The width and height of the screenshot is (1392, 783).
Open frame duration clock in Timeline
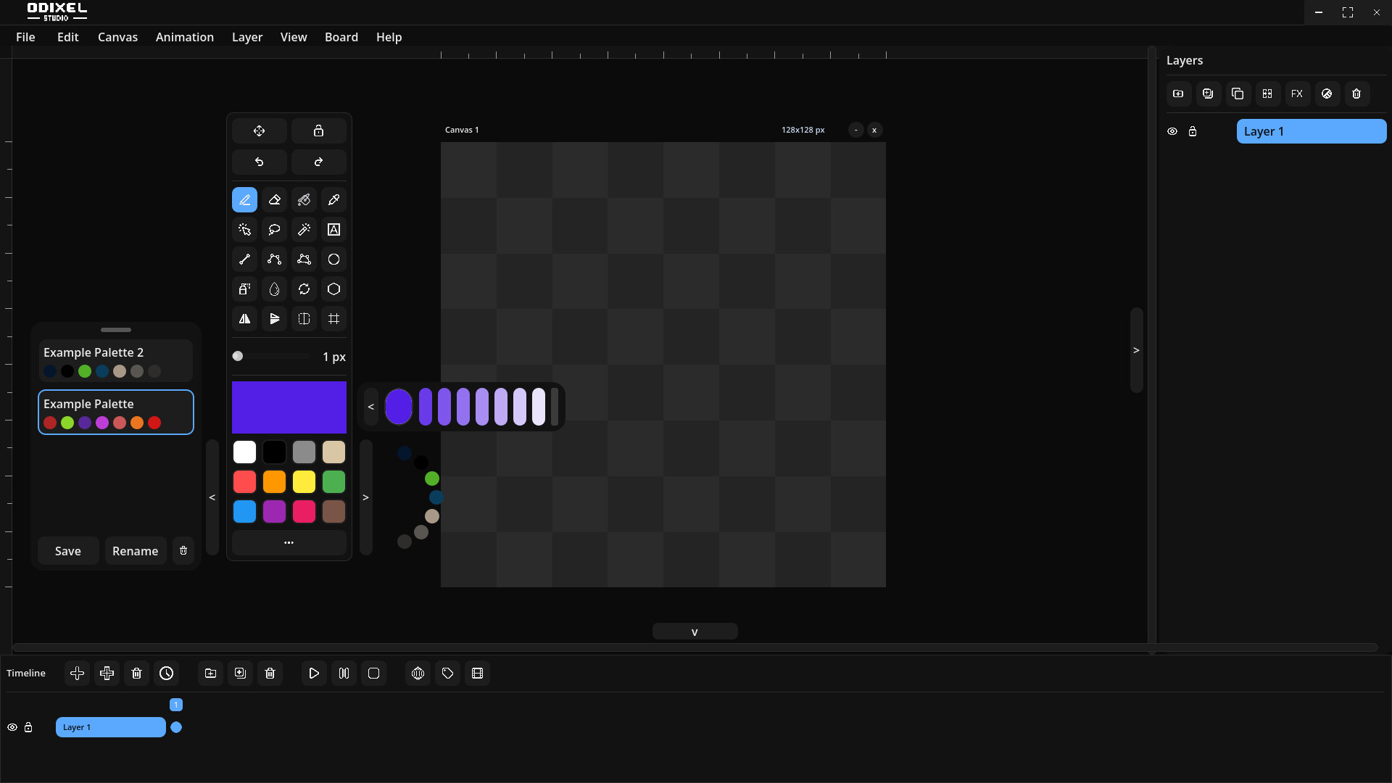click(166, 674)
